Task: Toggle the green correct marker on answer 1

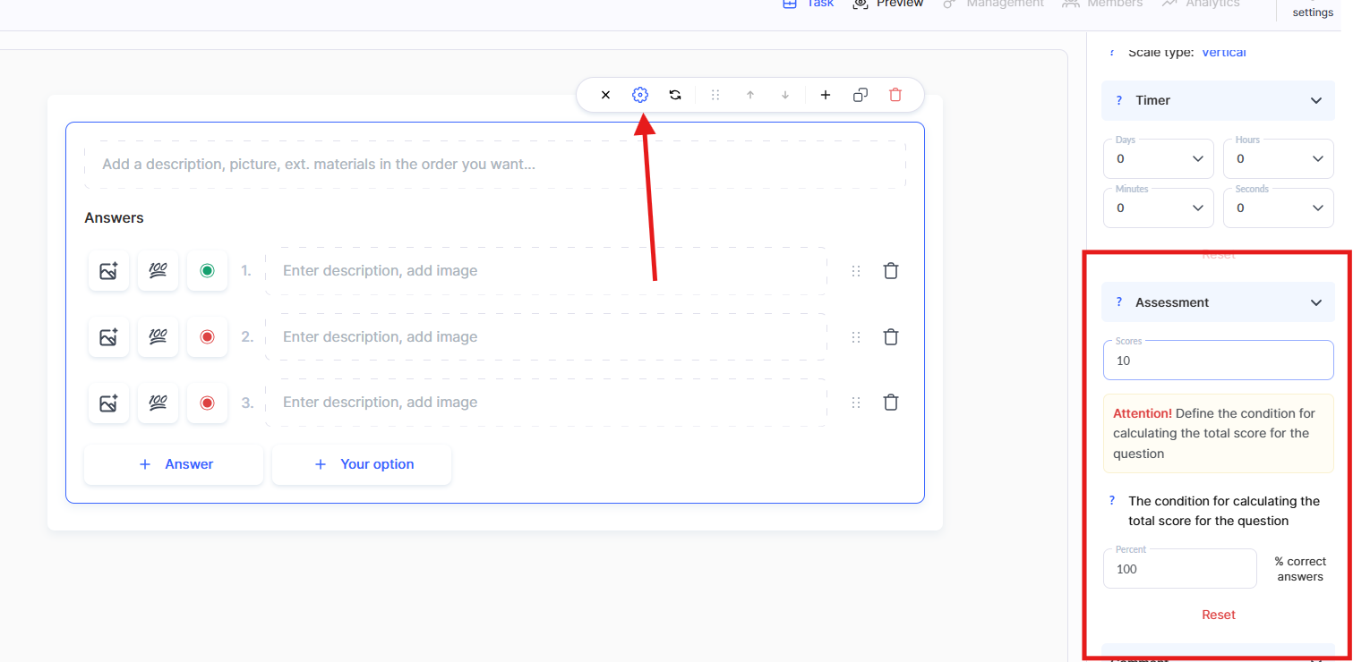Action: coord(207,271)
